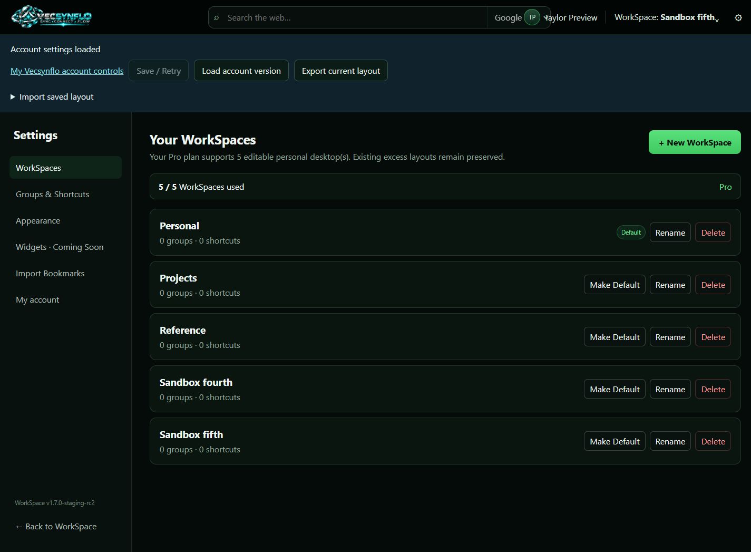
Task: Delete the Reference workspace
Action: 713,337
